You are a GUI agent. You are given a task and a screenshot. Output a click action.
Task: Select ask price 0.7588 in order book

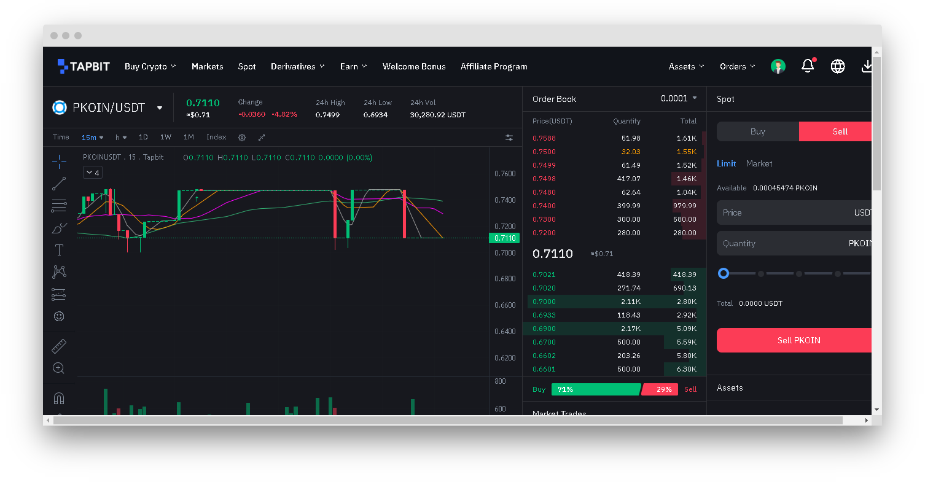click(x=544, y=138)
